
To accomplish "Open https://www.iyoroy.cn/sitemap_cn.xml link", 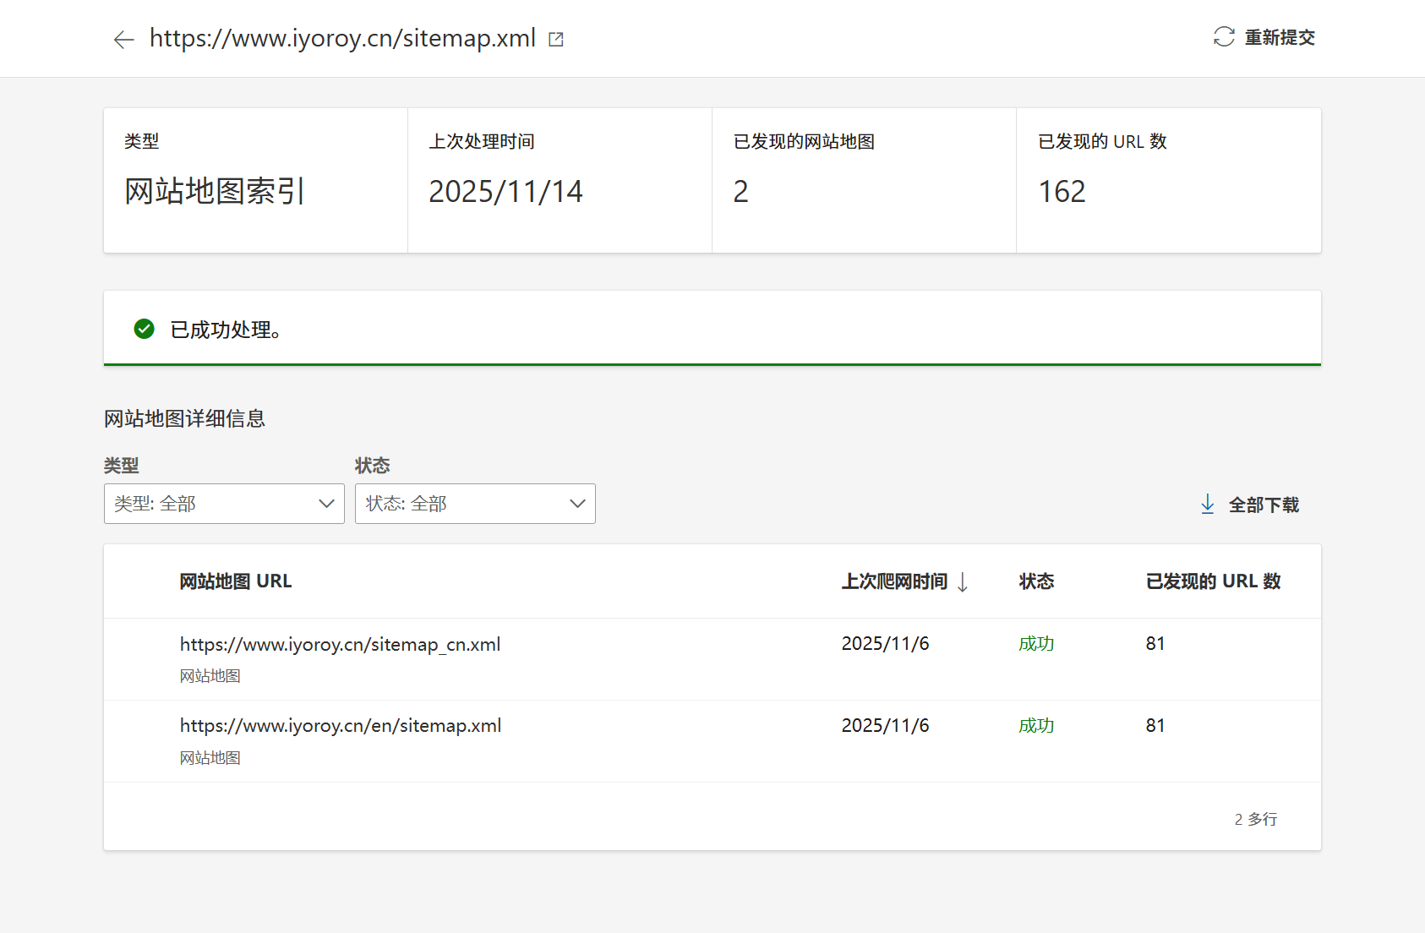I will (339, 643).
